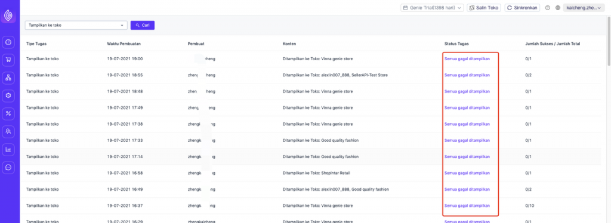Viewport: 611px width, 223px height.
Task: Open the kaicheng.zhe... account dropdown
Action: pyautogui.click(x=584, y=8)
